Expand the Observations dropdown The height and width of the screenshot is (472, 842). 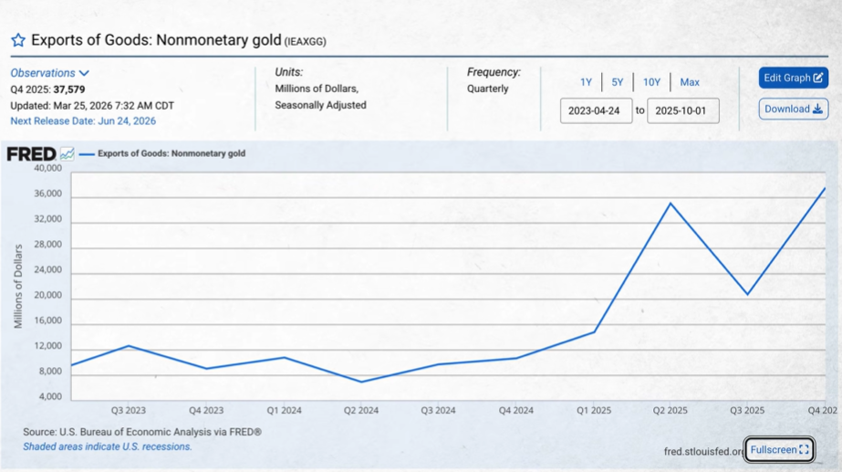50,73
